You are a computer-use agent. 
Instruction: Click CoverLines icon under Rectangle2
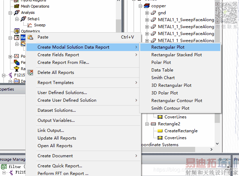(x=160, y=138)
